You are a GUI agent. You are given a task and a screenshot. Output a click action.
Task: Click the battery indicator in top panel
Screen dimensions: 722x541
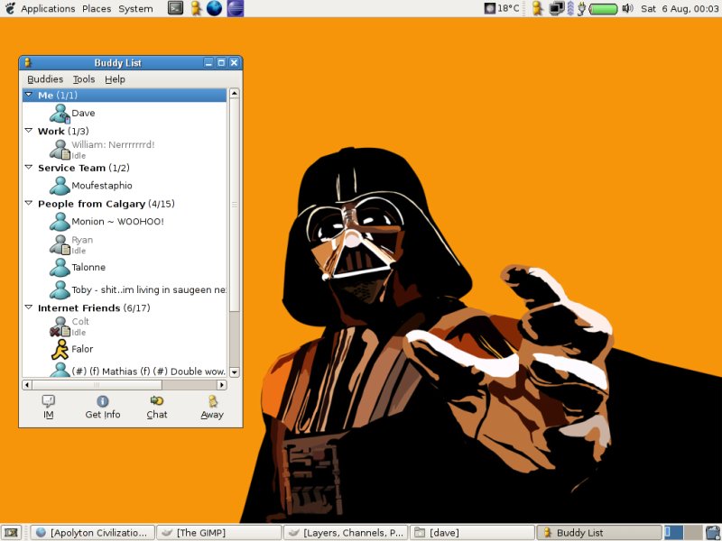(603, 8)
